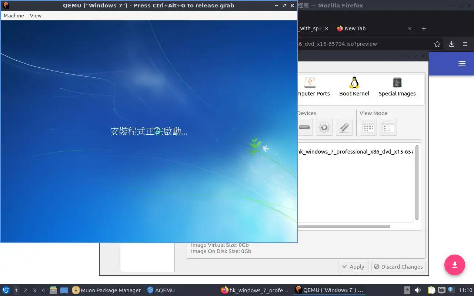Viewport: 474px width, 296px height.
Task: Click the remove device minus button in AQEMU
Action: click(x=304, y=127)
